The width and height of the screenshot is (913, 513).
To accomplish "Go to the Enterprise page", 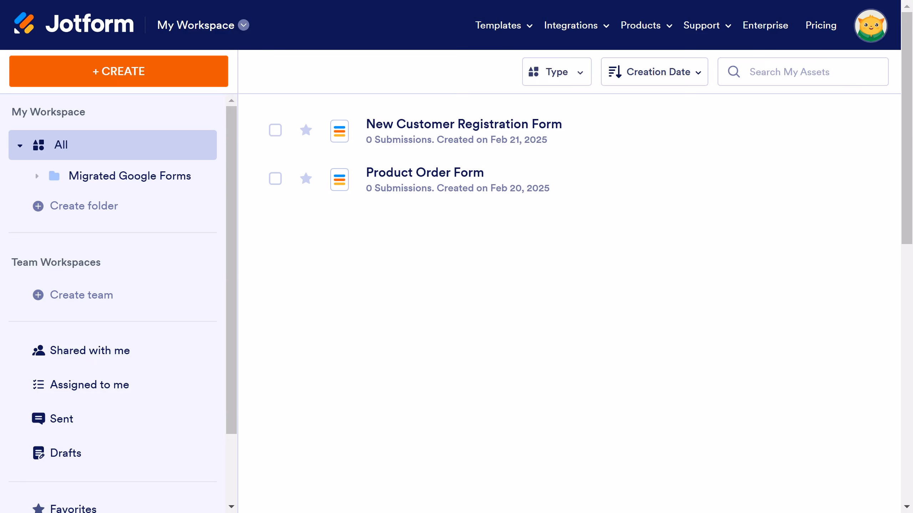I will tap(765, 25).
